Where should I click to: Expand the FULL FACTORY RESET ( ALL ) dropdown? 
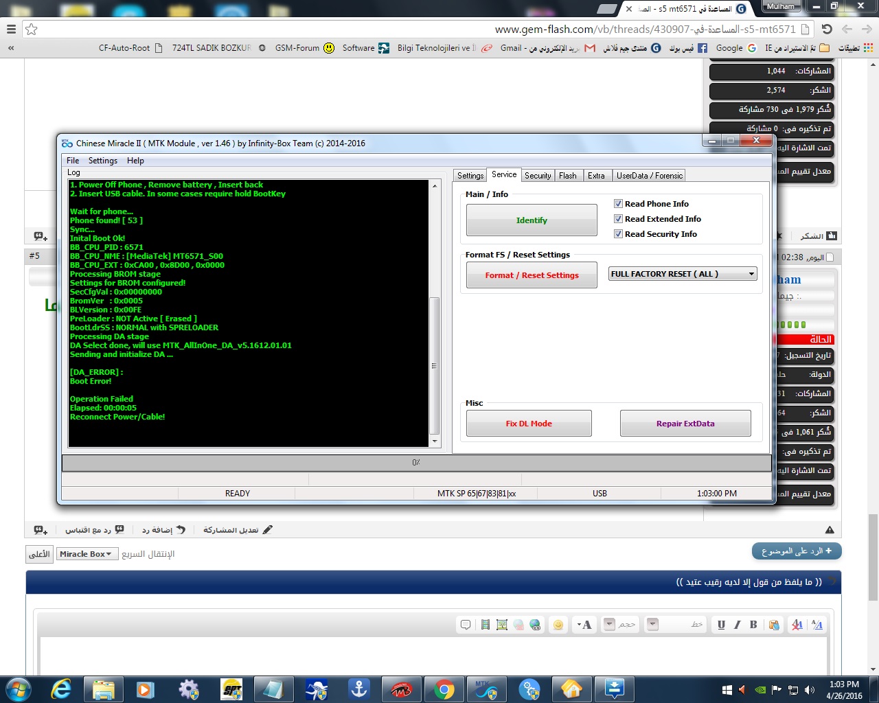[x=683, y=274]
